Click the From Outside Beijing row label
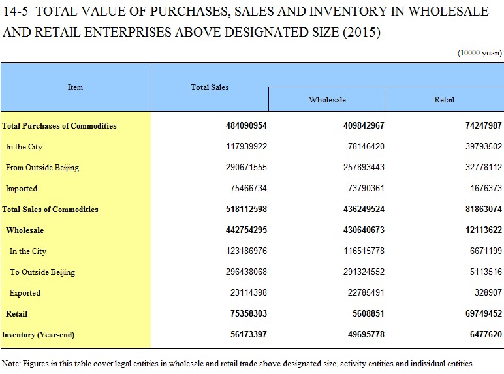Screen dimensions: 504x374 click(42, 168)
